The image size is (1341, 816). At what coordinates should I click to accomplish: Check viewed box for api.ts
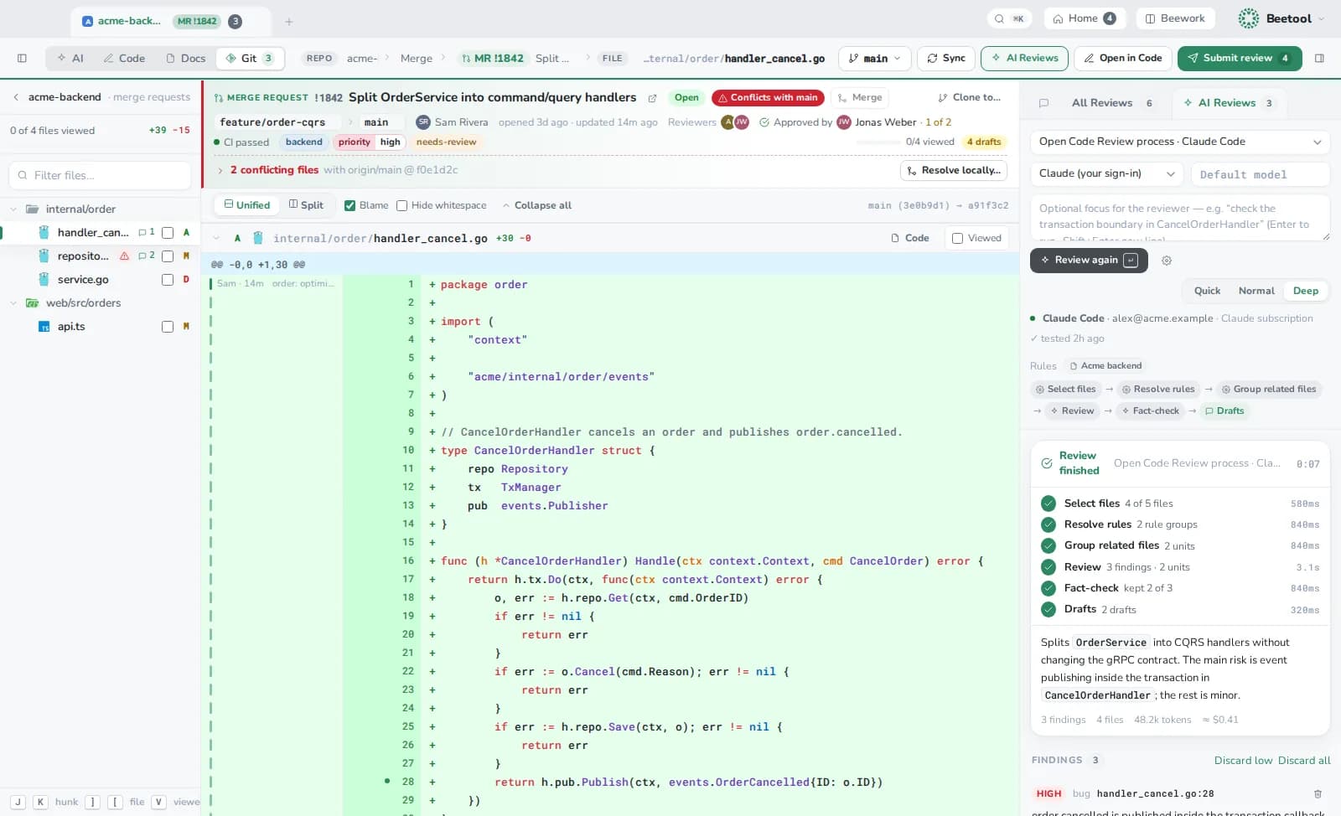168,327
